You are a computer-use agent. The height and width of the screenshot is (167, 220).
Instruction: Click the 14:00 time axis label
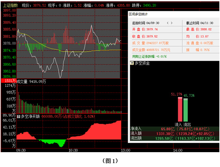click(177, 150)
